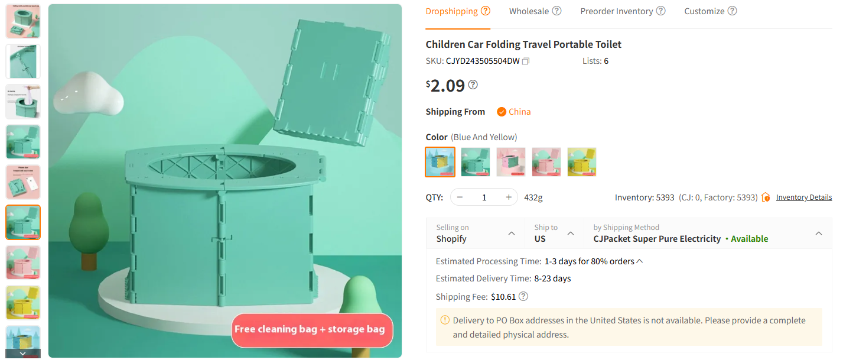
Task: Collapse the Estimated Processing Time details
Action: click(639, 260)
